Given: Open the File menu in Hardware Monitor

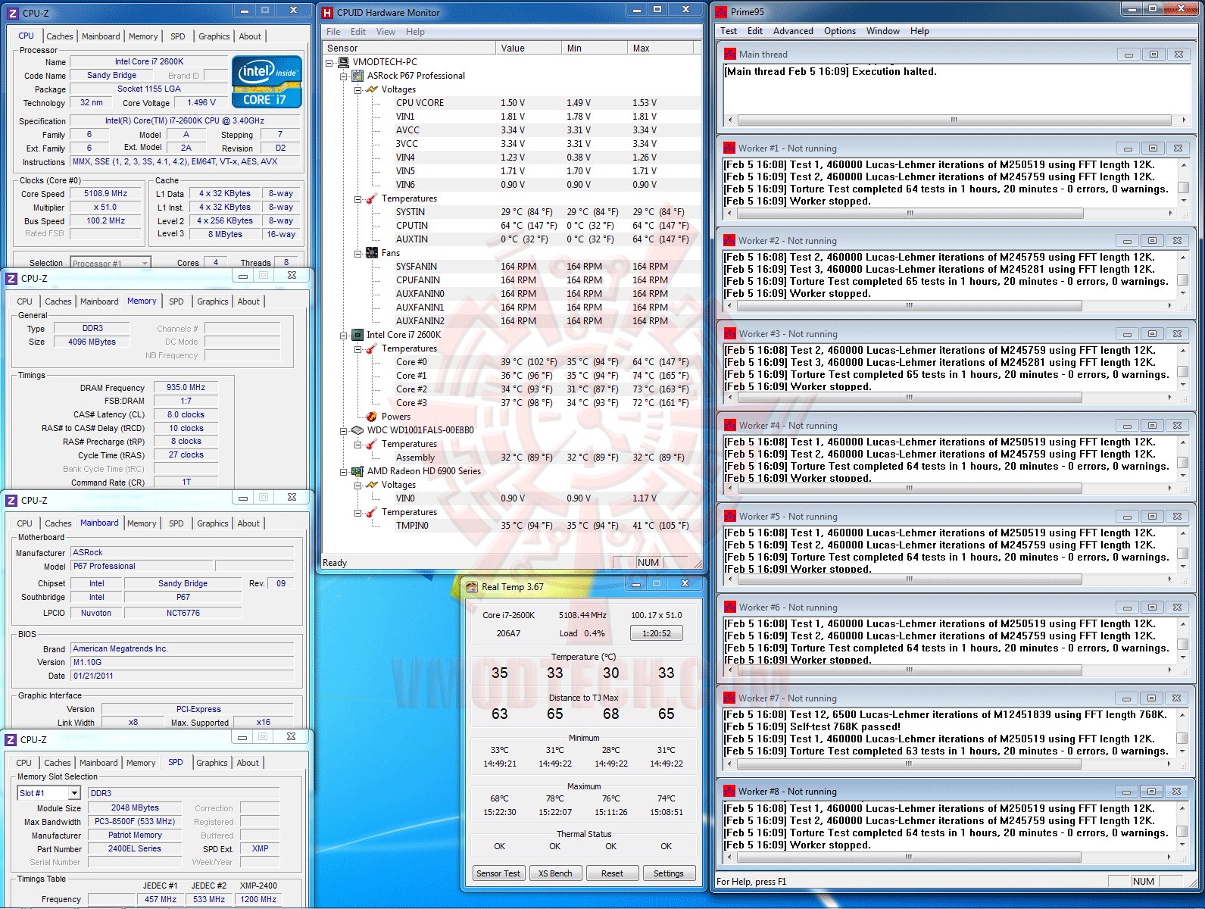Looking at the screenshot, I should [x=333, y=32].
